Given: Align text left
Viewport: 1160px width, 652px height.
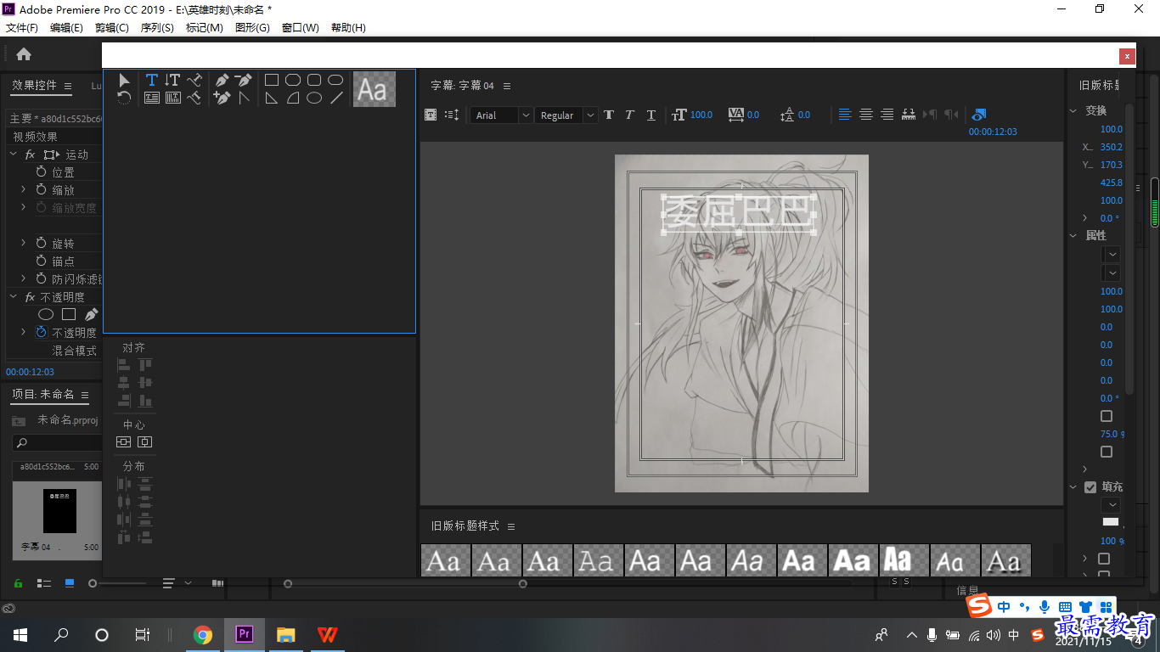Looking at the screenshot, I should pos(845,114).
